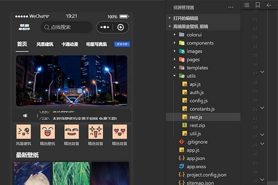Tap the heart-eyes face category icon
This screenshot has height=185, width=278.
(x=120, y=132)
